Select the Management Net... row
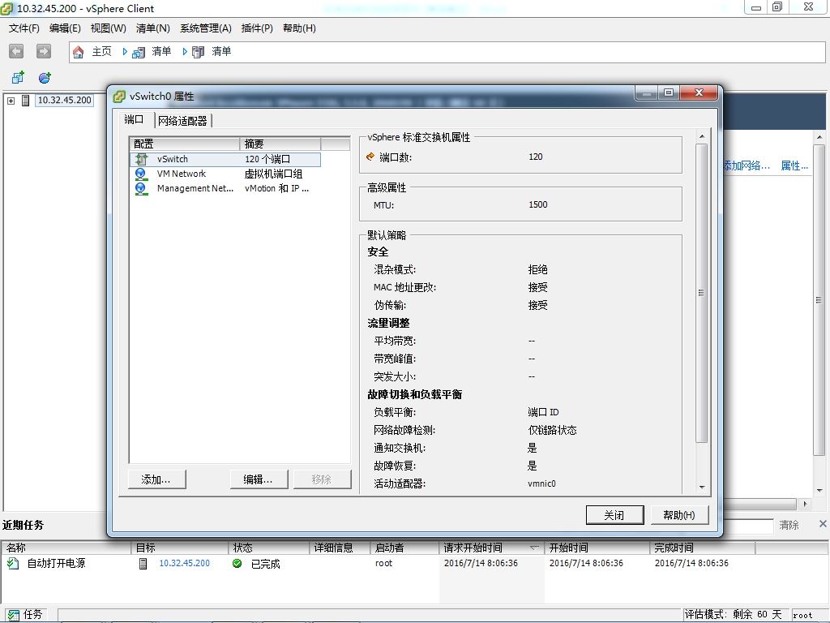The width and height of the screenshot is (830, 623). click(225, 188)
